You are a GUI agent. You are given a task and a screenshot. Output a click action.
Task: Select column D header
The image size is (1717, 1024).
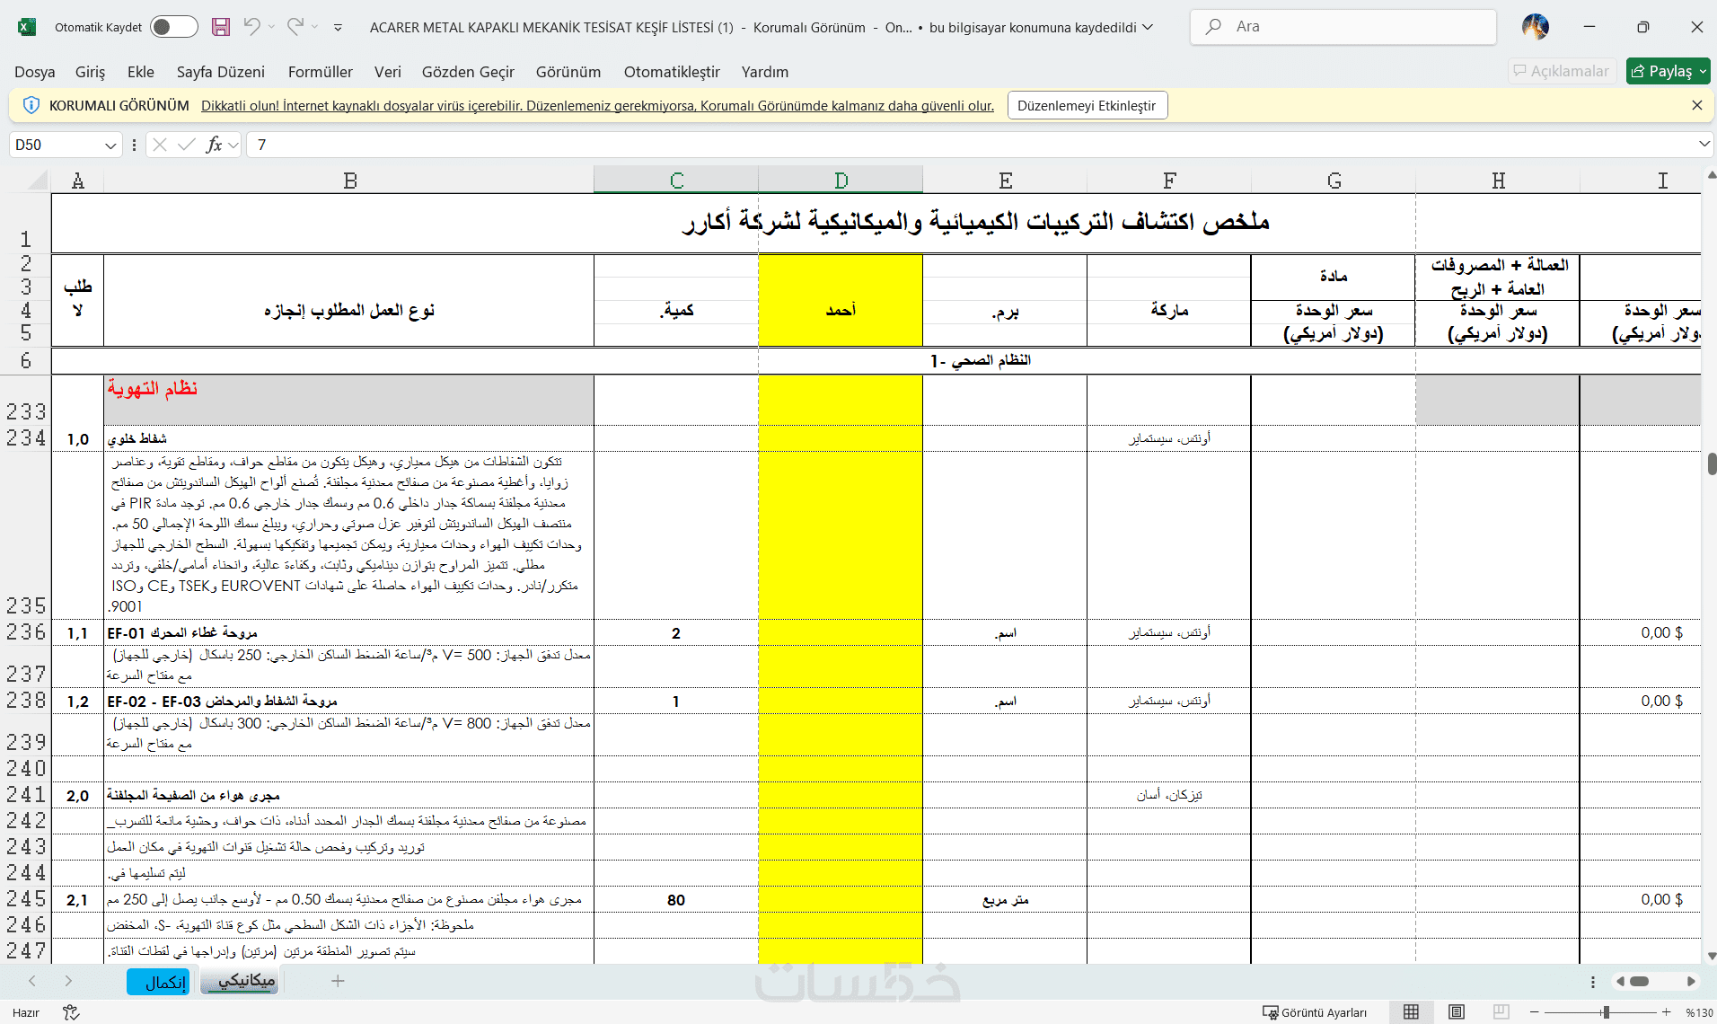841,181
